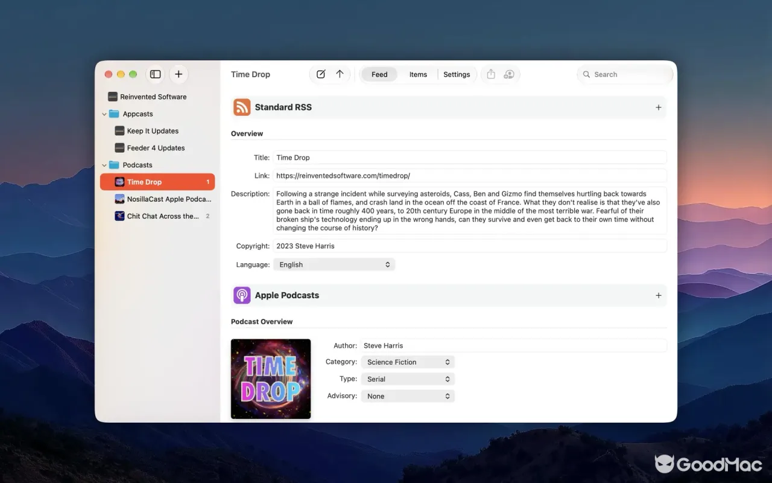The width and height of the screenshot is (772, 483).
Task: Click the plus button in Standard RSS header
Action: point(658,107)
